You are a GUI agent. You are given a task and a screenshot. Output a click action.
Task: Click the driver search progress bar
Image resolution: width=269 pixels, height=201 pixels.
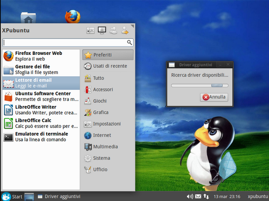click(x=200, y=85)
